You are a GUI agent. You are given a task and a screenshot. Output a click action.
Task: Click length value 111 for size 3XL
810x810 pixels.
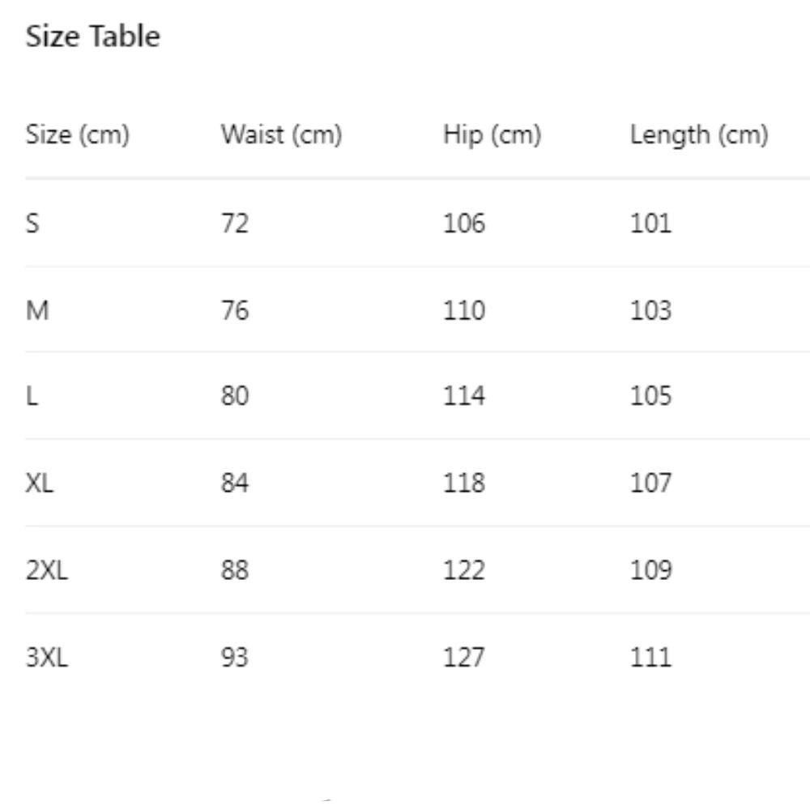650,657
